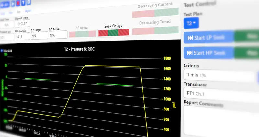The image size is (259, 137).
Task: Click the red record icon button
Action: 18,3
